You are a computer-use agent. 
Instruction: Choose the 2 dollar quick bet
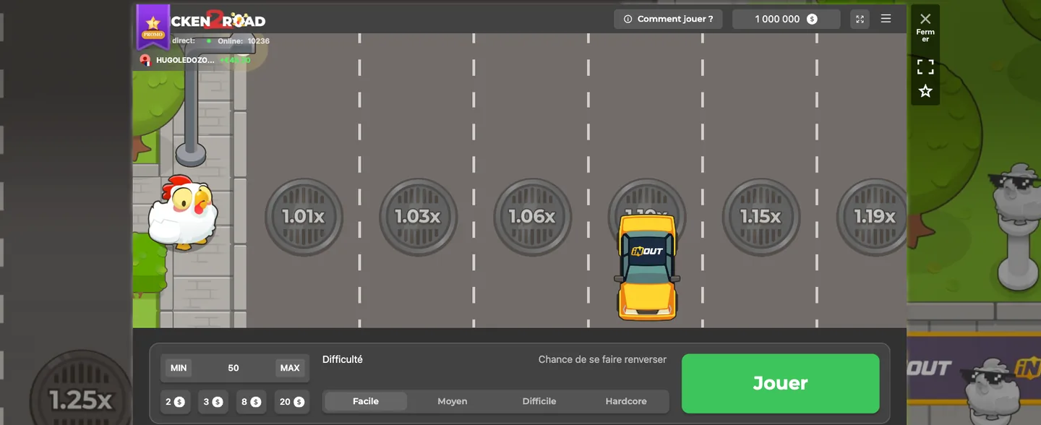coord(176,402)
